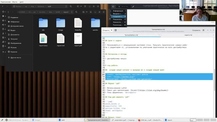Screen dimensions: 217x122
Task: Open the Места menu in top panel
Action: click(15, 2)
